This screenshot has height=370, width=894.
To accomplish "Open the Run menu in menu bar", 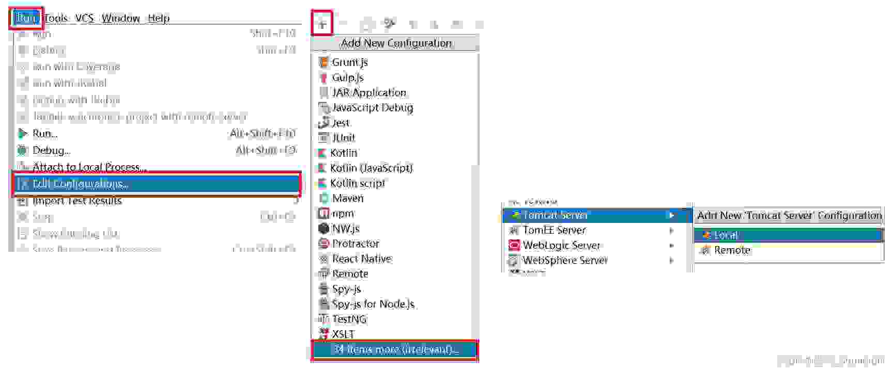I will [x=26, y=18].
